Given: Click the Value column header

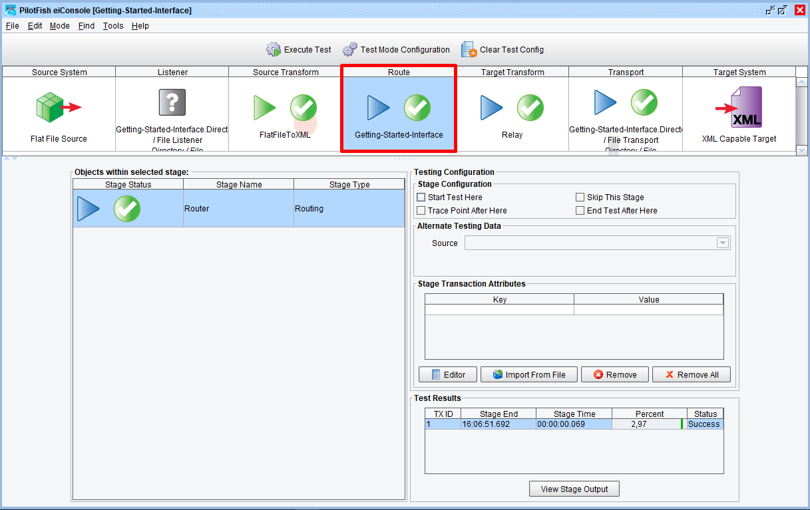Looking at the screenshot, I should [649, 299].
